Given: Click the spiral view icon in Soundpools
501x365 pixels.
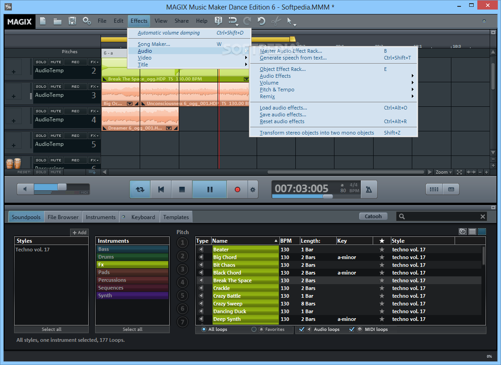Looking at the screenshot, I should pyautogui.click(x=463, y=232).
